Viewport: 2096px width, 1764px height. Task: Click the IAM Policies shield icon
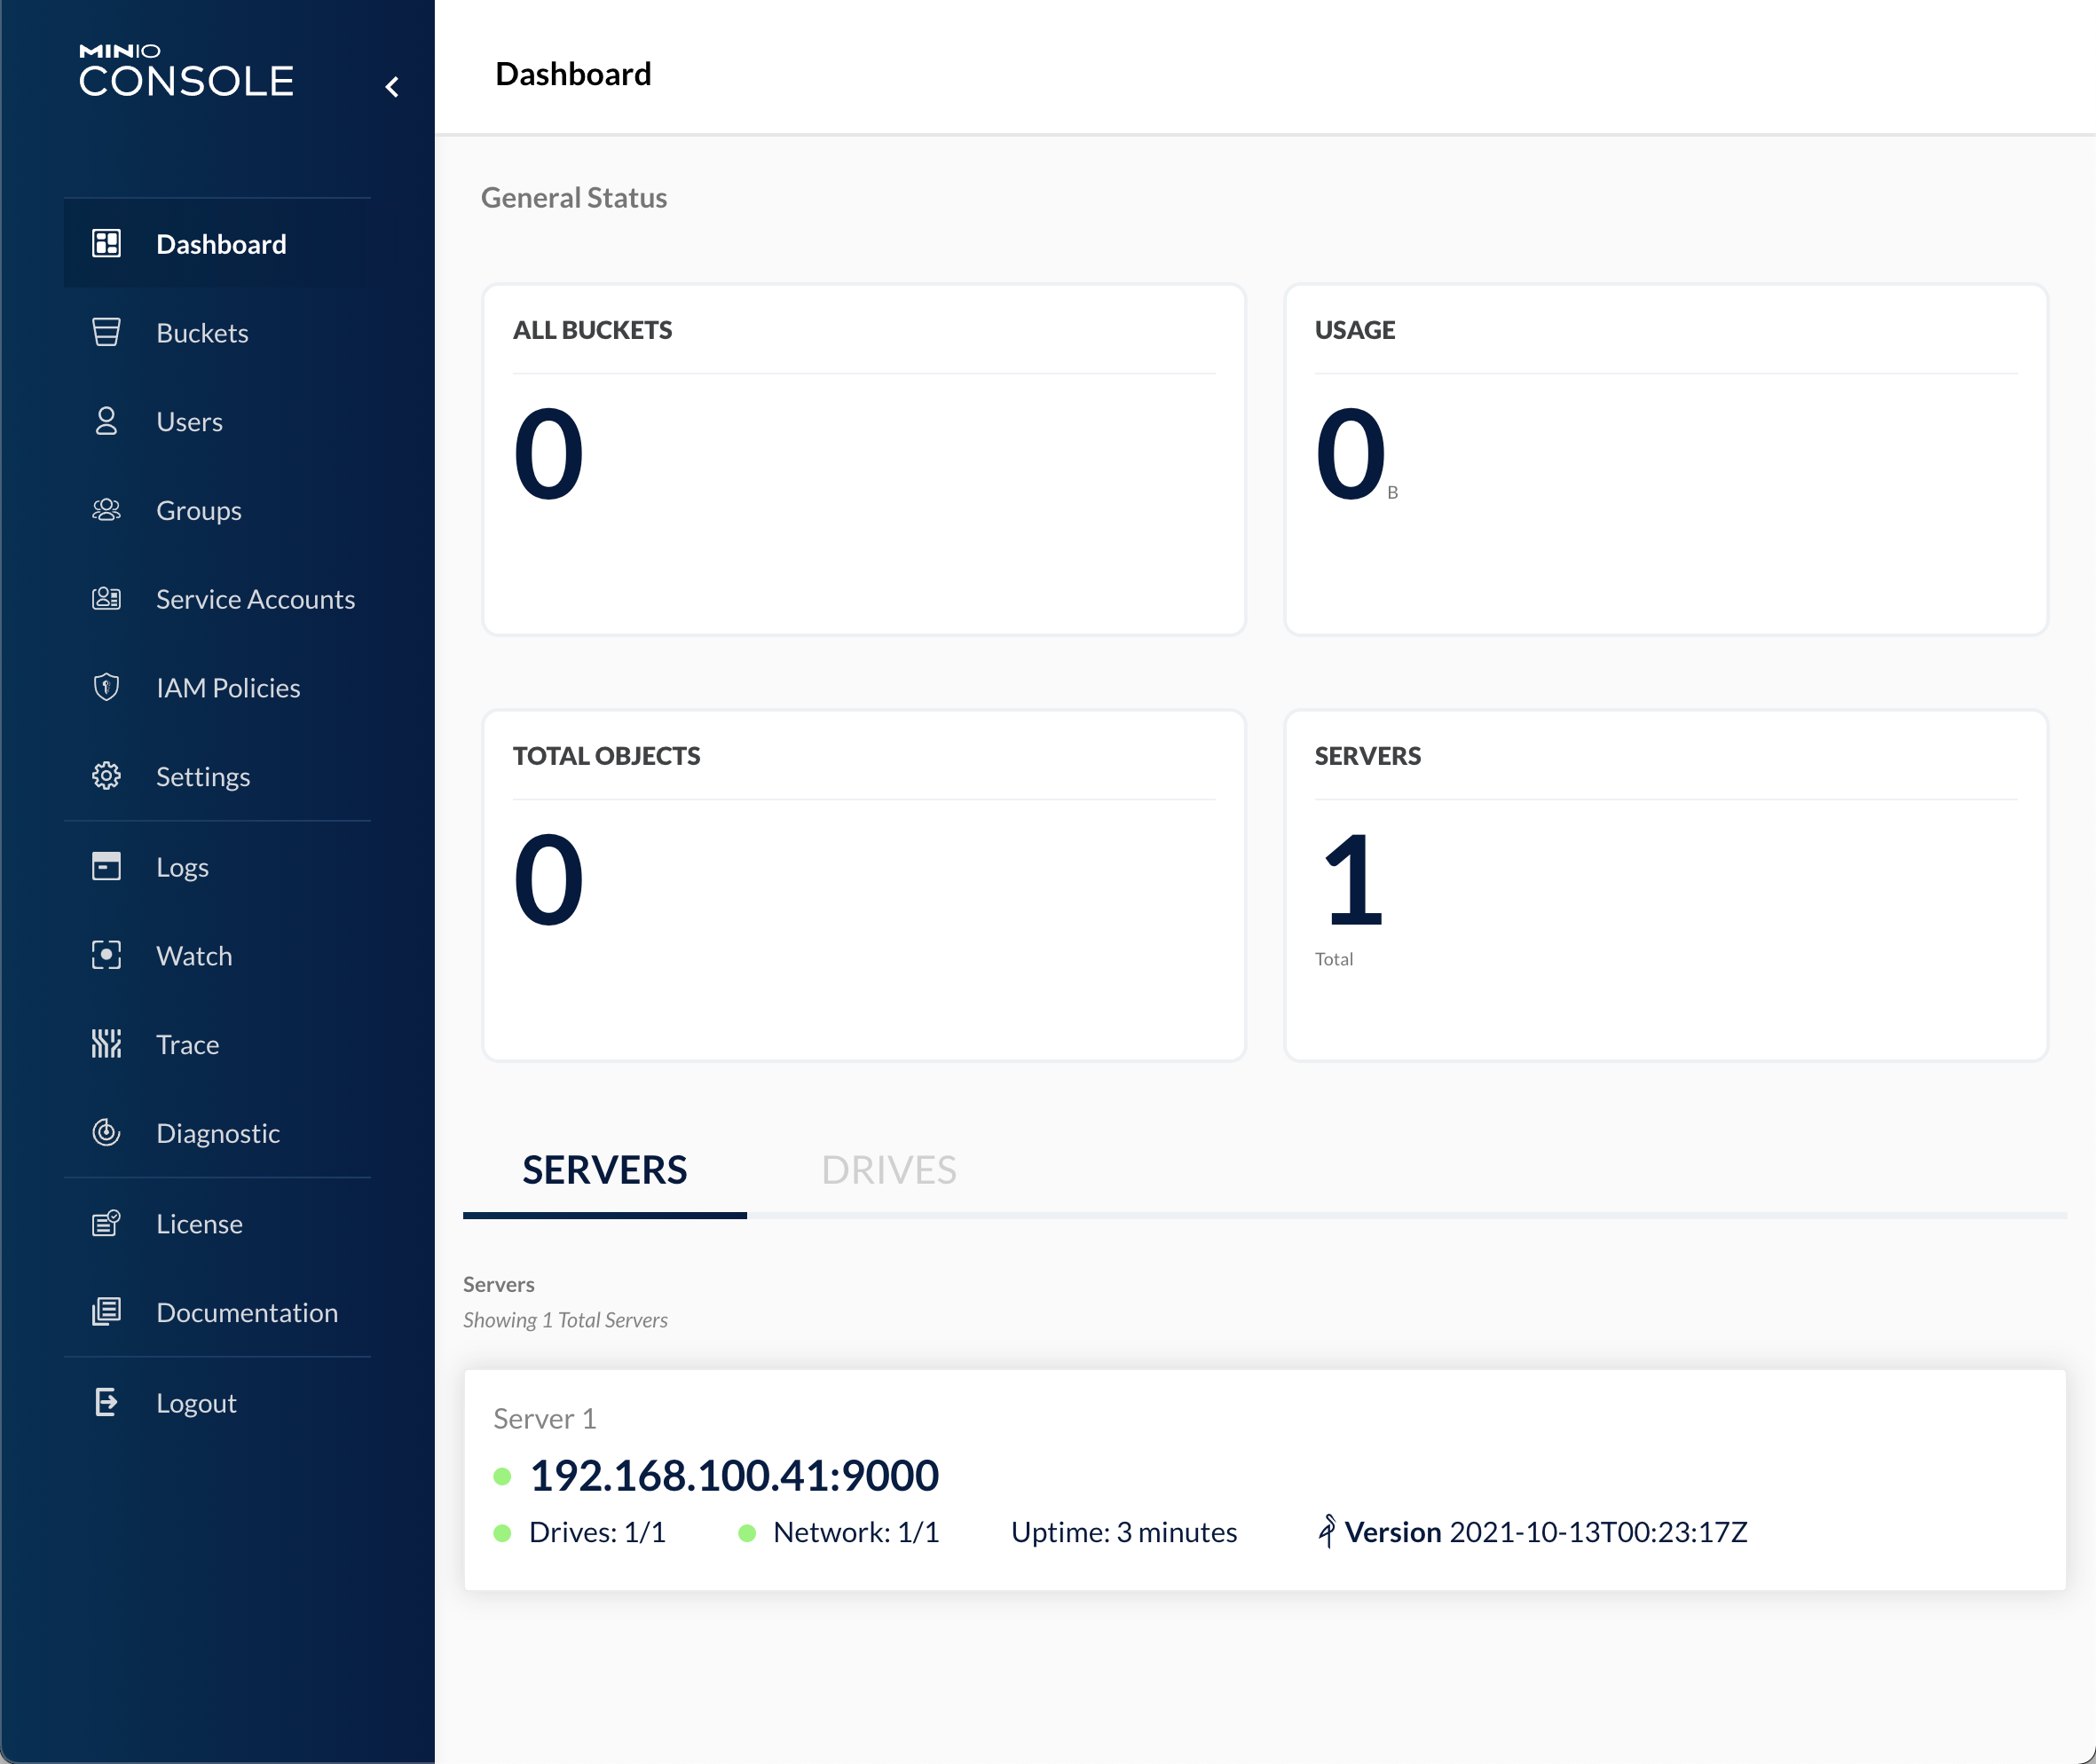(106, 687)
